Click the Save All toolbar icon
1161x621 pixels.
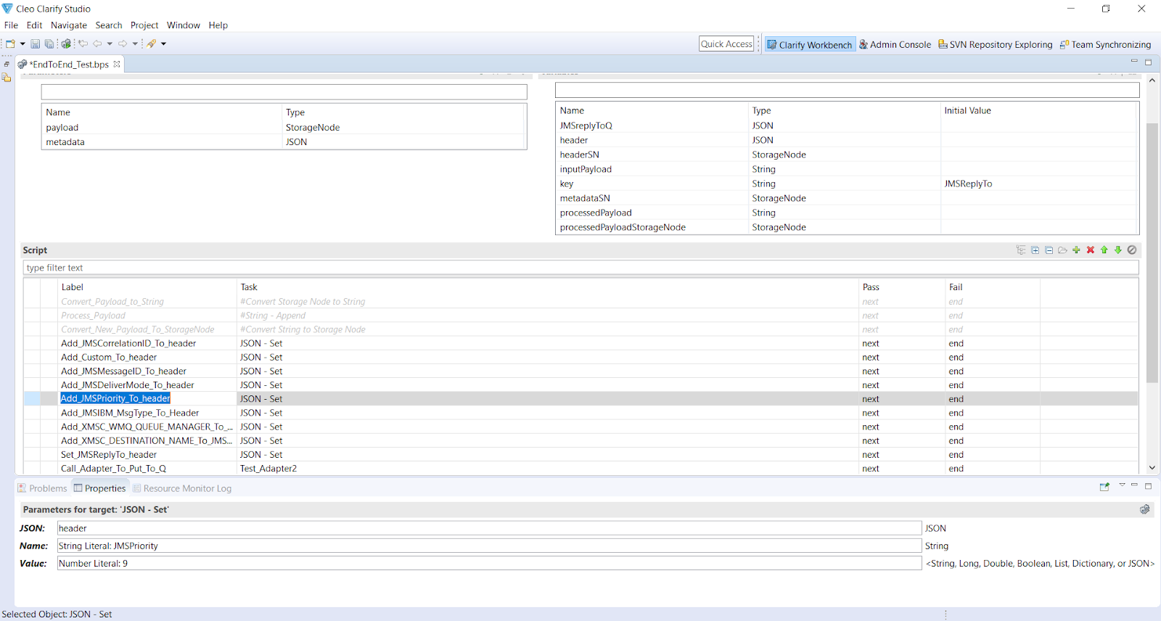pyautogui.click(x=49, y=44)
